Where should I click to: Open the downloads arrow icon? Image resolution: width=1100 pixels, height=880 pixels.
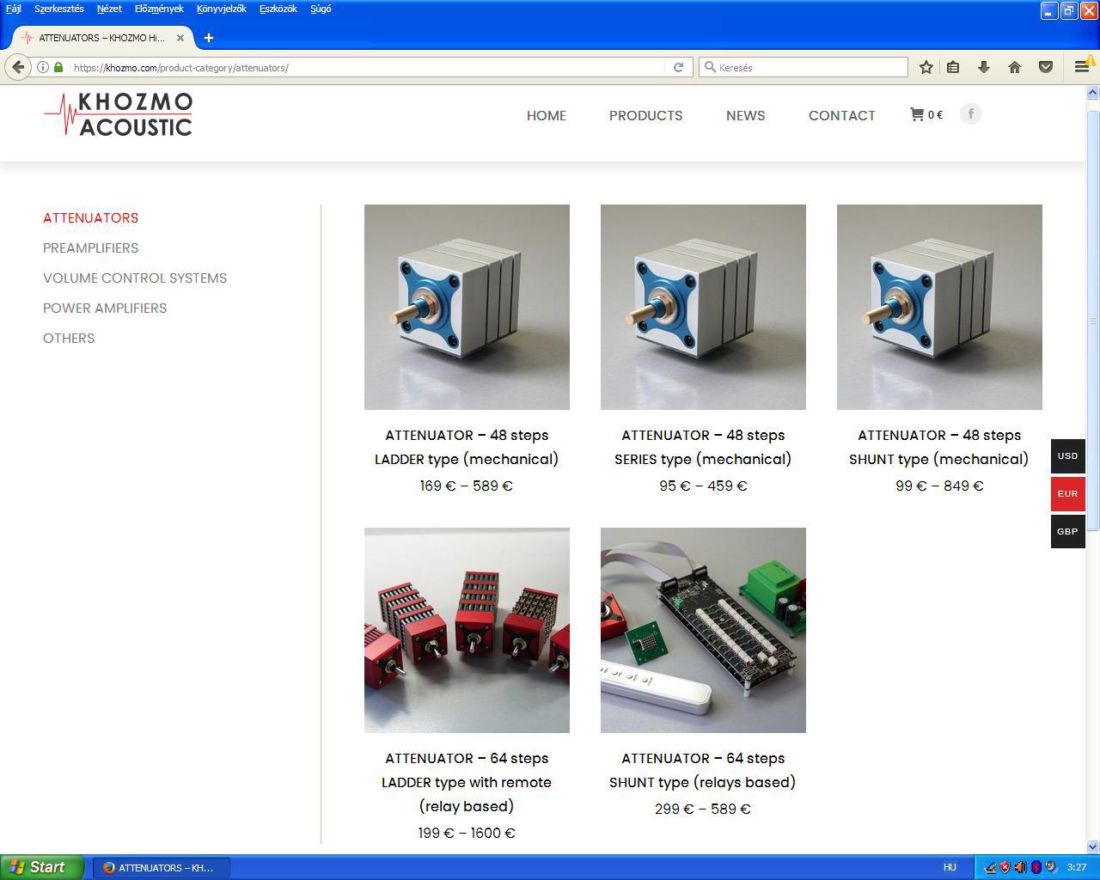click(x=984, y=67)
